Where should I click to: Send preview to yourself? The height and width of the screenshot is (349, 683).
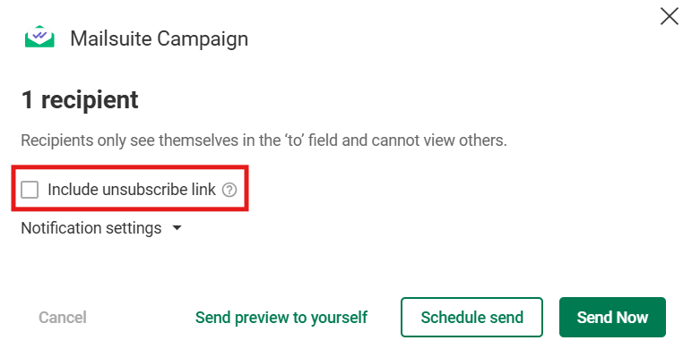pyautogui.click(x=281, y=318)
